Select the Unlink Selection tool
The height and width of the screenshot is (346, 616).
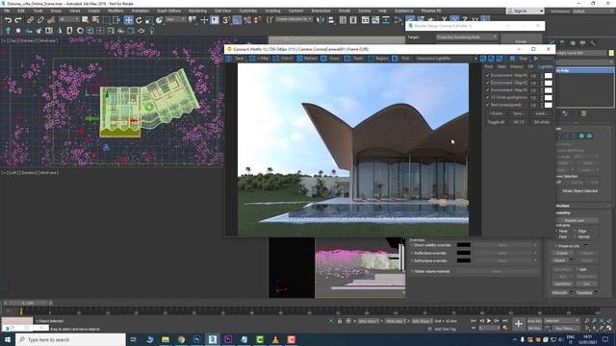click(40, 19)
